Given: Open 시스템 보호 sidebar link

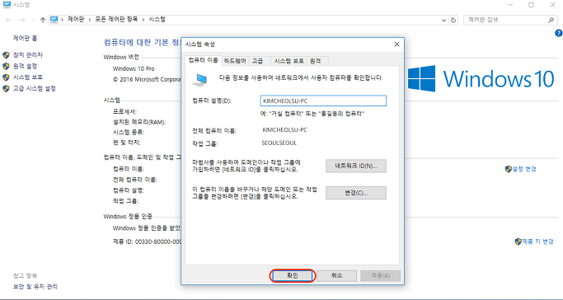Looking at the screenshot, I should [28, 77].
